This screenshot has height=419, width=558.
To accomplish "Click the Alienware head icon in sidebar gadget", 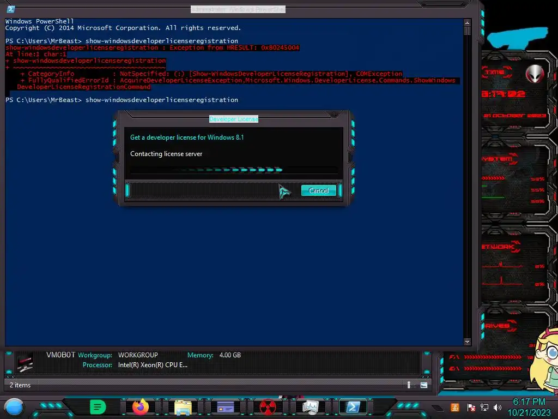I will click(535, 74).
